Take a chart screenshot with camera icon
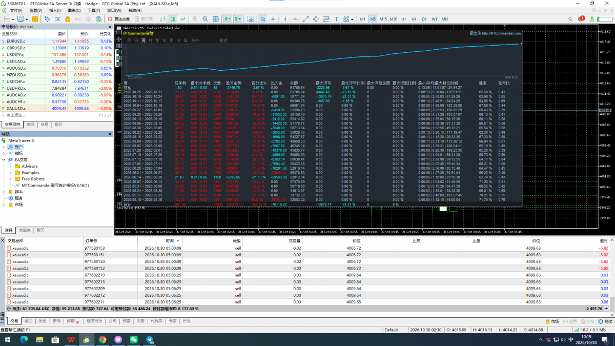 [x=251, y=19]
